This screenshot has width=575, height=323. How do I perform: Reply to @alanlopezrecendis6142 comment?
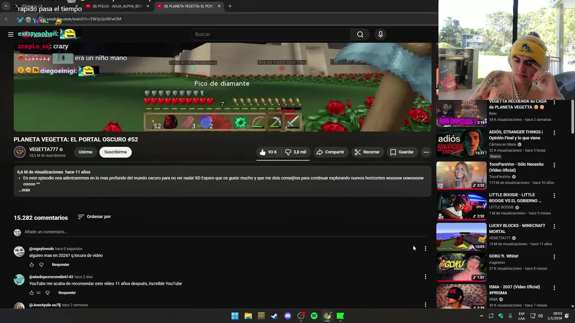[x=67, y=293]
